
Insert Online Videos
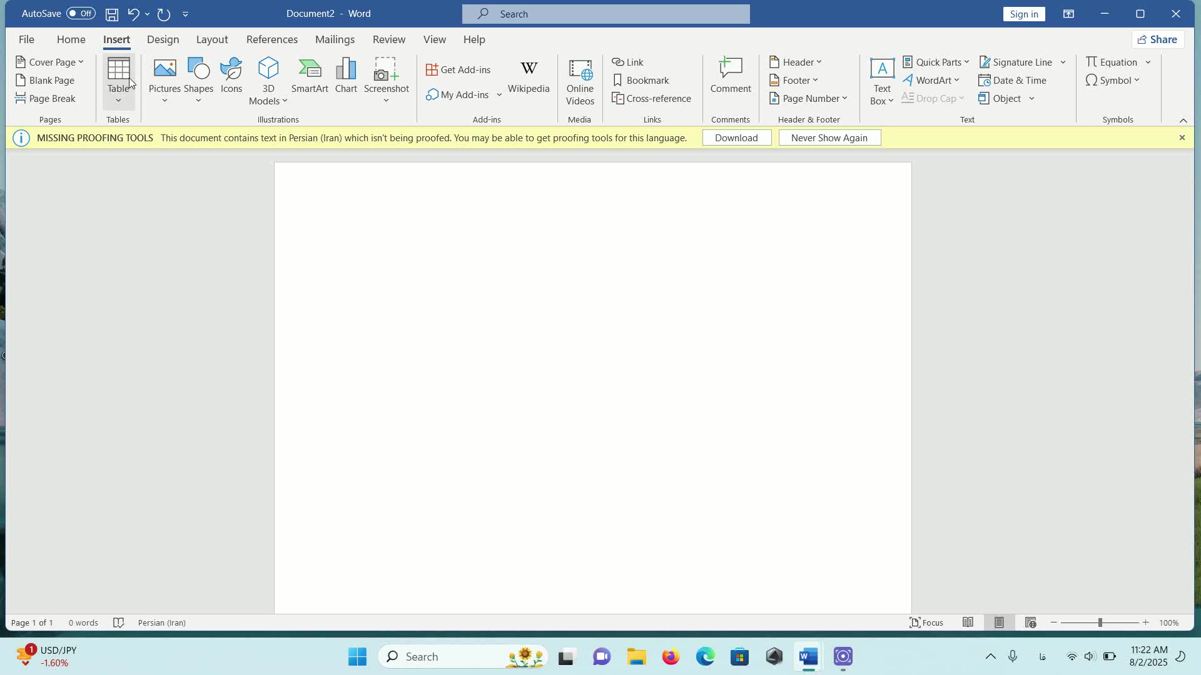[580, 82]
